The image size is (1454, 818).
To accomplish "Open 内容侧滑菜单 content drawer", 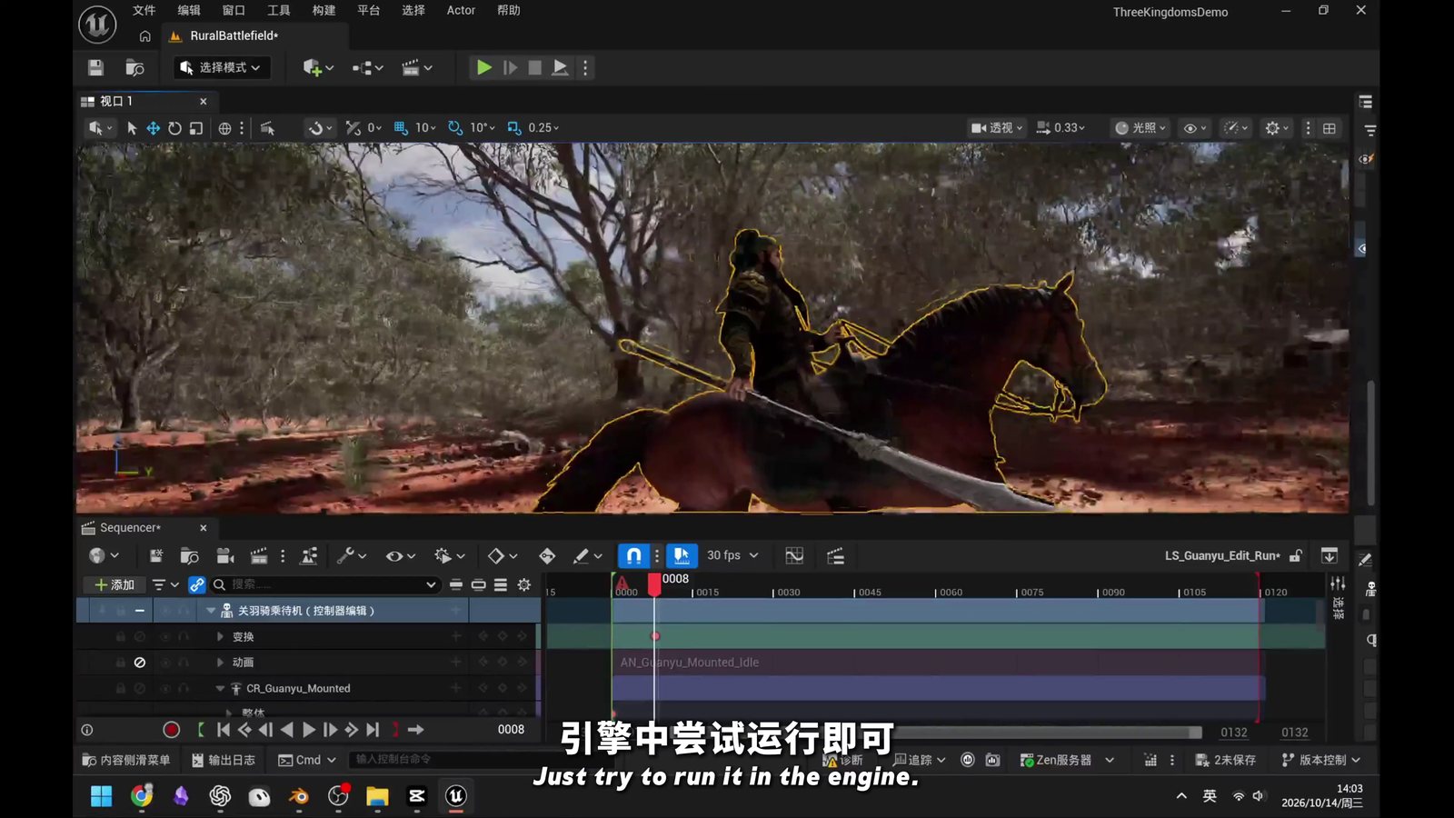I will click(x=126, y=760).
